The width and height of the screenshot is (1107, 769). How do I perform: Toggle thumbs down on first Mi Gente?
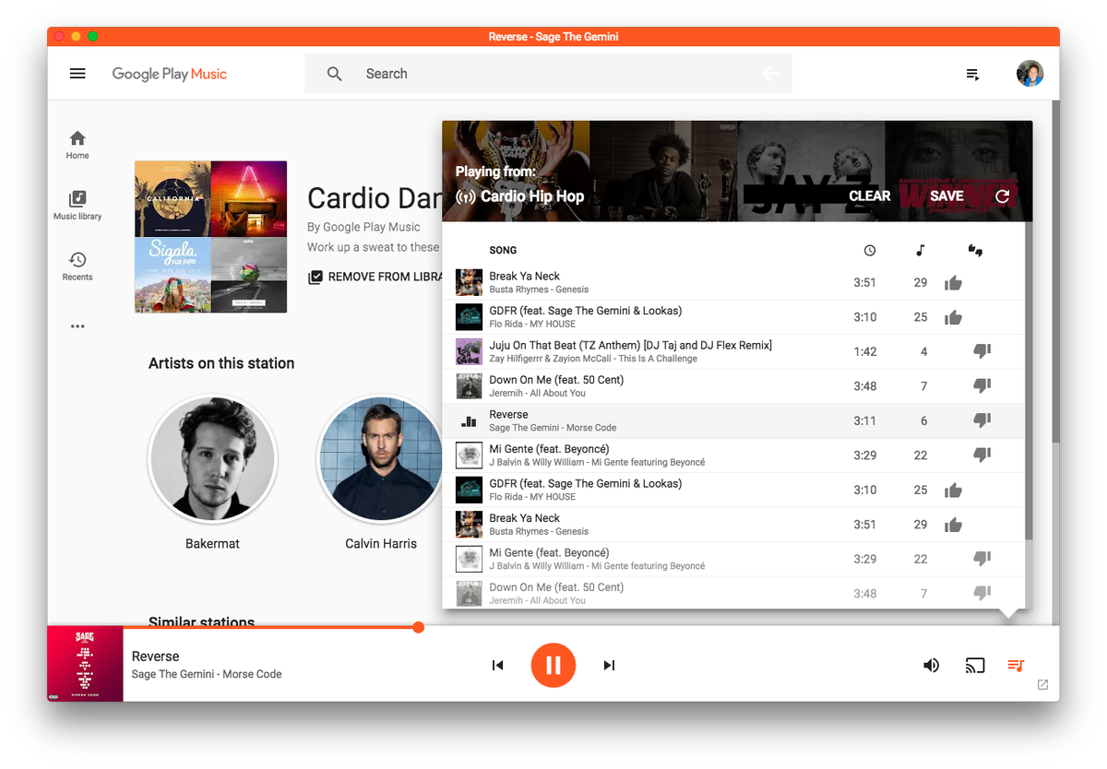[982, 455]
